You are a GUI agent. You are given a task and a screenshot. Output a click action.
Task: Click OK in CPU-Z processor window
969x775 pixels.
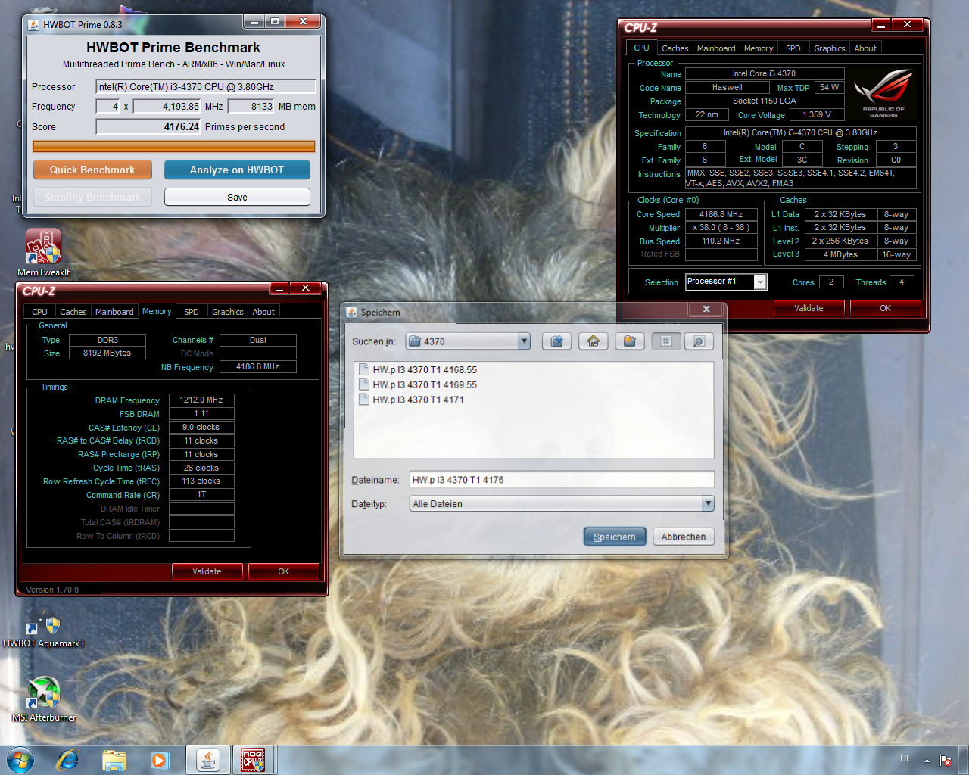pos(885,308)
